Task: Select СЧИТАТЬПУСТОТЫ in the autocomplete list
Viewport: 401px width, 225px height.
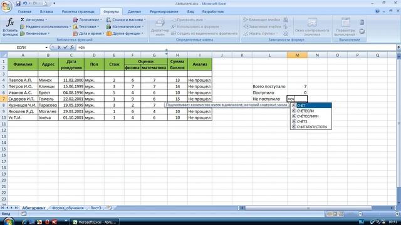Action: [x=311, y=127]
